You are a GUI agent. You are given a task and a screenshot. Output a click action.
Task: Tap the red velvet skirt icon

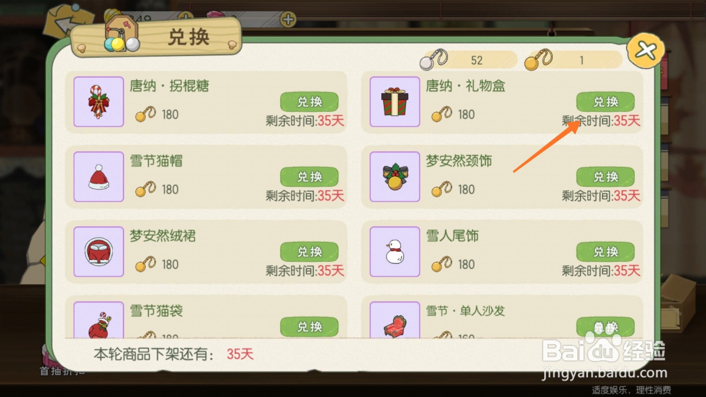pos(98,251)
